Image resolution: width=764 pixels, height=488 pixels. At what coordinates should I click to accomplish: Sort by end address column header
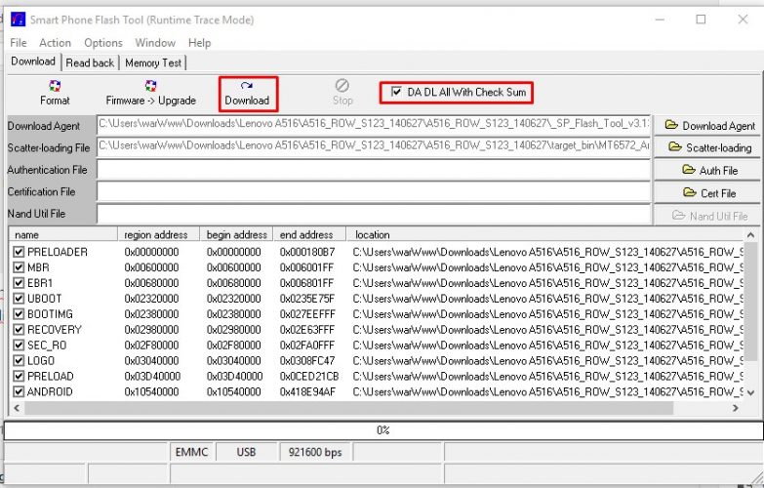[310, 234]
